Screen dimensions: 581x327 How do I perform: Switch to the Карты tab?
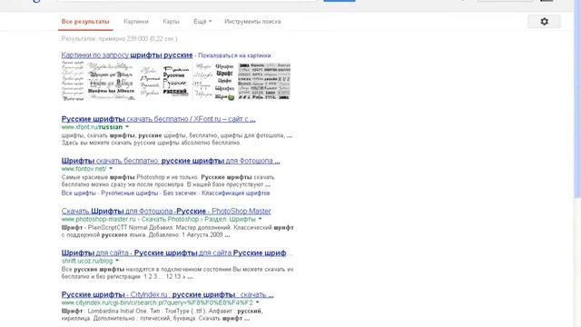tap(171, 22)
